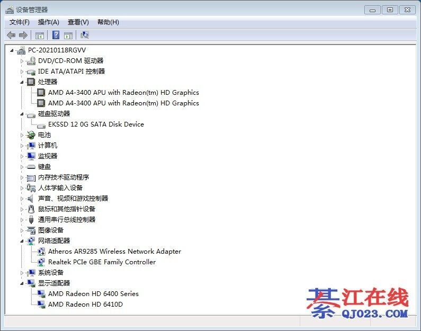This screenshot has height=331, width=421.
Task: Collapse the 网络适配器 node
Action: (22, 241)
